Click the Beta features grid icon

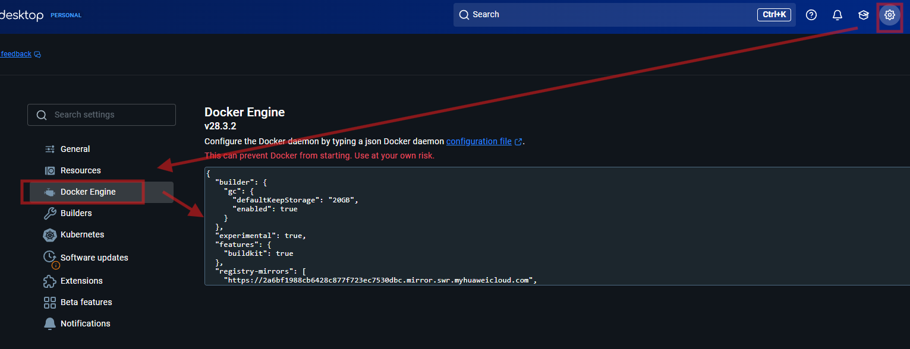click(x=50, y=302)
